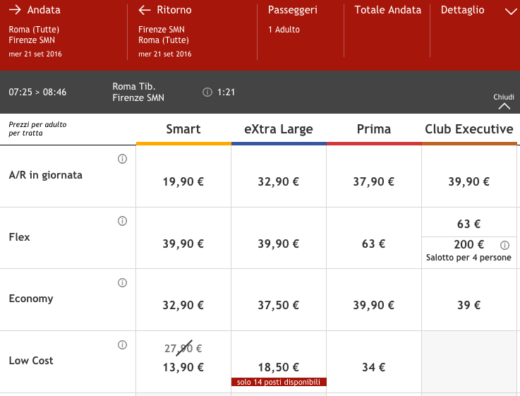The width and height of the screenshot is (520, 396).
Task: Expand the Dettaglio chevron
Action: pyautogui.click(x=512, y=11)
